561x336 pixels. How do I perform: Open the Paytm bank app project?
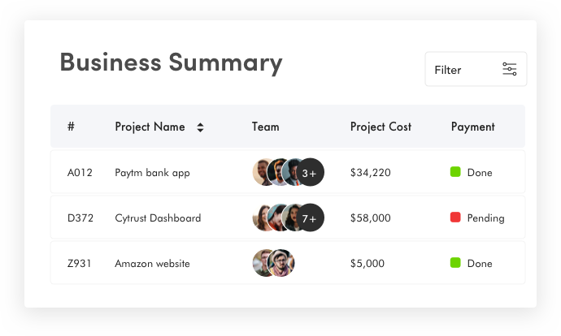point(152,173)
